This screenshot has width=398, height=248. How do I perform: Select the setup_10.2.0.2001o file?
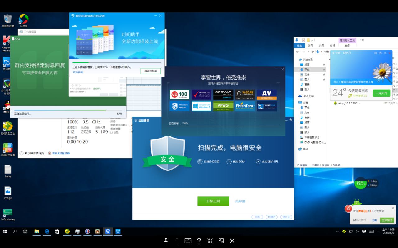click(x=347, y=103)
